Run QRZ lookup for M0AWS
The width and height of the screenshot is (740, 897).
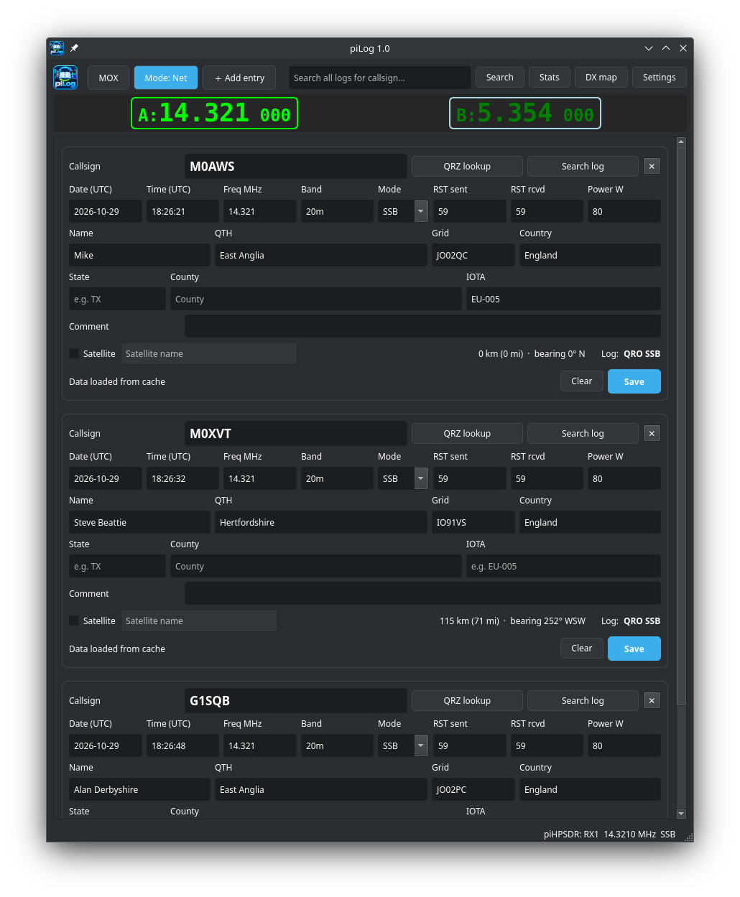tap(467, 166)
